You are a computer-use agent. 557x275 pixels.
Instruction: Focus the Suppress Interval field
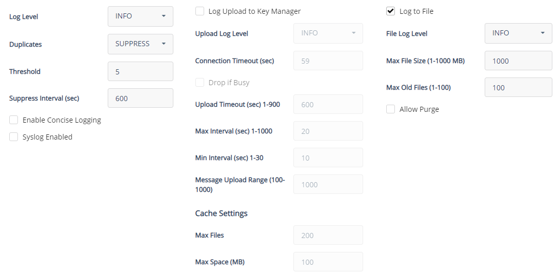140,99
